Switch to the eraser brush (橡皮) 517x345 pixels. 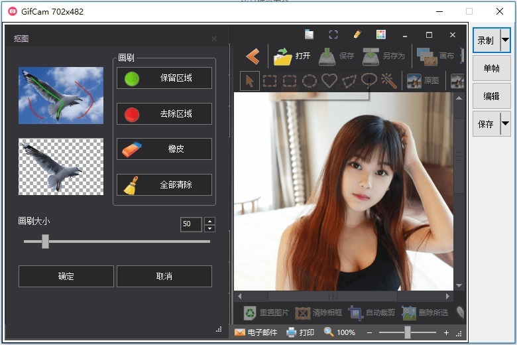pyautogui.click(x=164, y=149)
